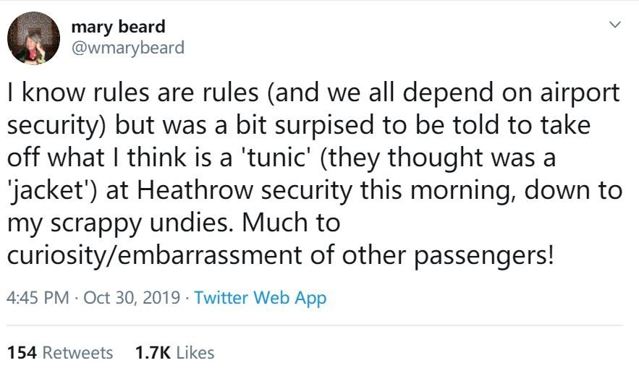Open the Twitter Web App source link
This screenshot has width=639, height=376.
tap(261, 297)
